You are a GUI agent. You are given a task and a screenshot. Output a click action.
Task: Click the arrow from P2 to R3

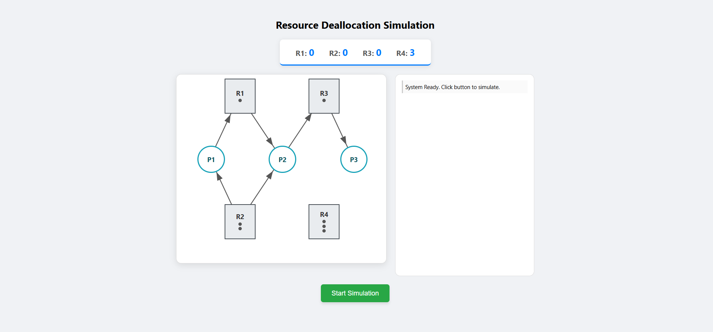[x=300, y=131]
